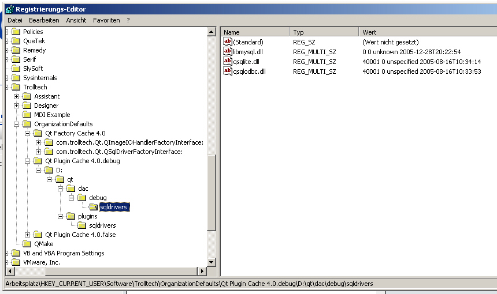Click the Sysinternals folder icon

(16, 78)
